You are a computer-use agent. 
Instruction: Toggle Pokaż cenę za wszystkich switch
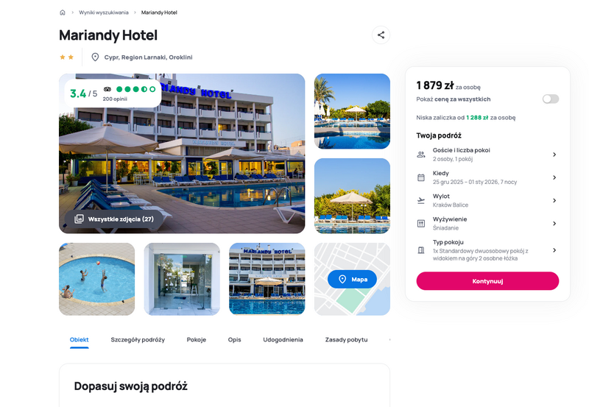[550, 99]
